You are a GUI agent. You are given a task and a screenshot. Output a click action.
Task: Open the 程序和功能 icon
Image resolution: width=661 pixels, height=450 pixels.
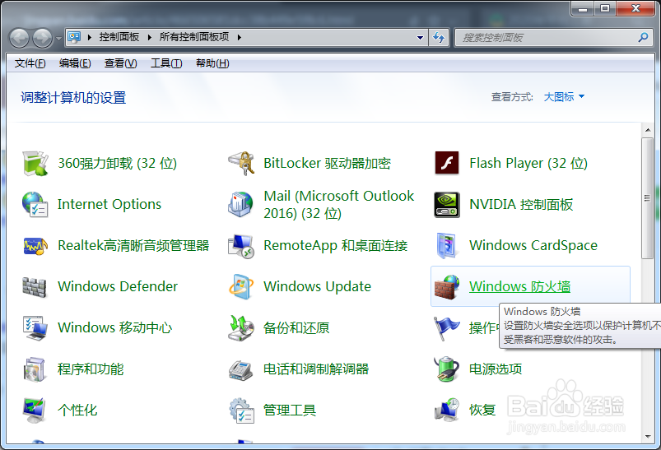pyautogui.click(x=35, y=369)
